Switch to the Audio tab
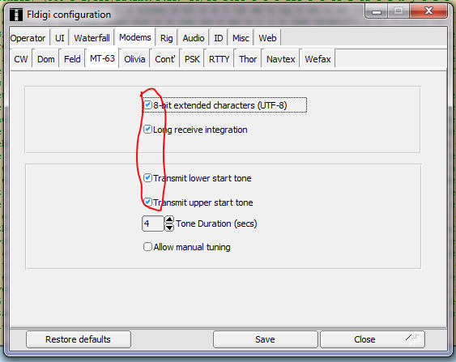456x362 pixels. (x=194, y=38)
